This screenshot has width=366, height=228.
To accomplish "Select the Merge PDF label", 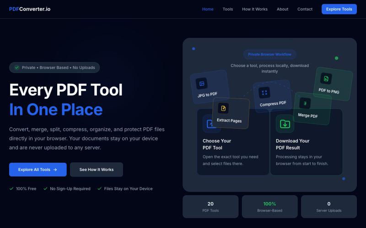I will tap(308, 115).
